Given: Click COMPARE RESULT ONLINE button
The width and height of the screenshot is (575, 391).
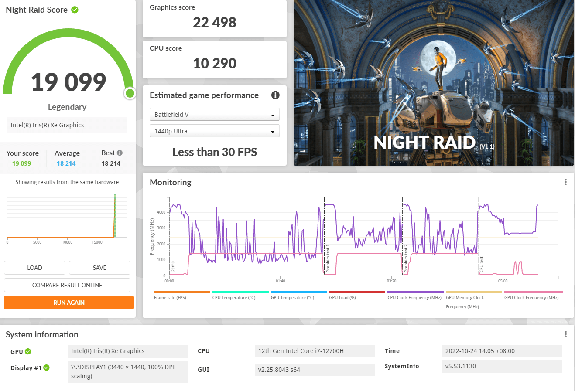Looking at the screenshot, I should click(67, 285).
